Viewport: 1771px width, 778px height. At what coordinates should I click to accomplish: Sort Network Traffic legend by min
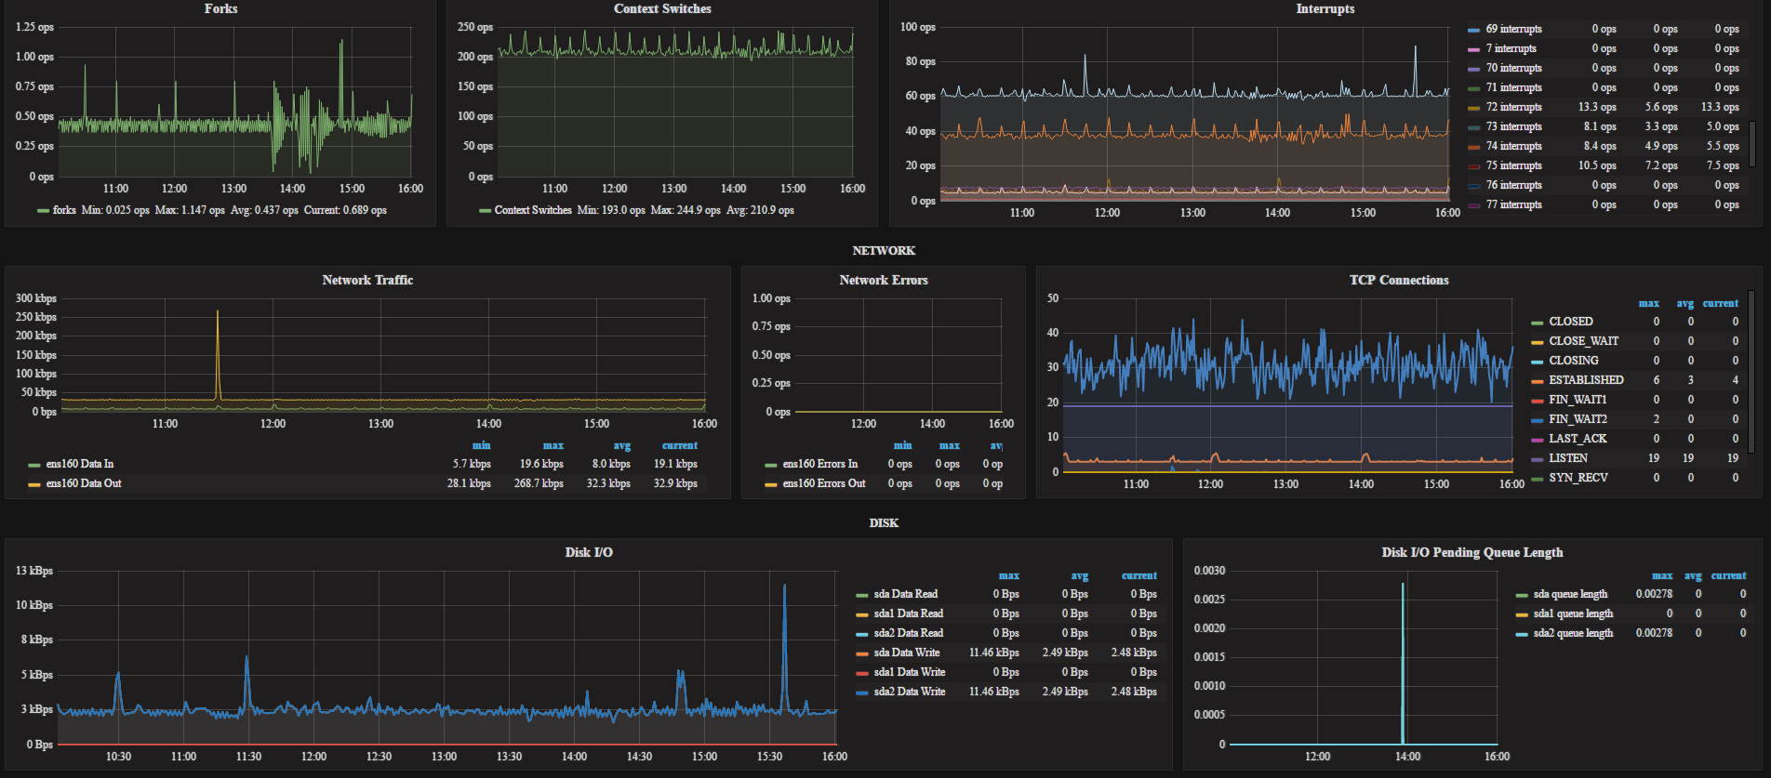click(x=481, y=445)
